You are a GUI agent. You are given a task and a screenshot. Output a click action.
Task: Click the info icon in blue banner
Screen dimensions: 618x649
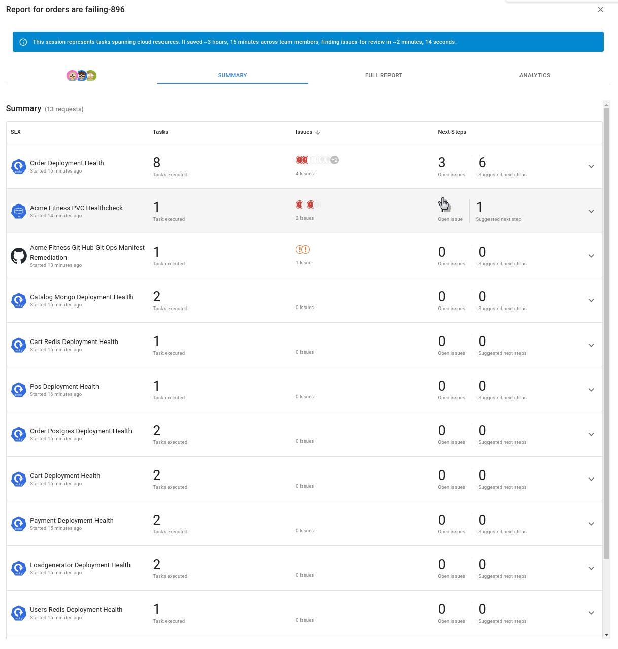(23, 42)
